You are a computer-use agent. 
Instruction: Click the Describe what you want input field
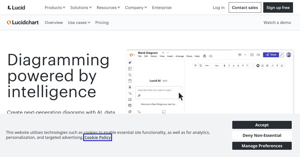click(159, 92)
